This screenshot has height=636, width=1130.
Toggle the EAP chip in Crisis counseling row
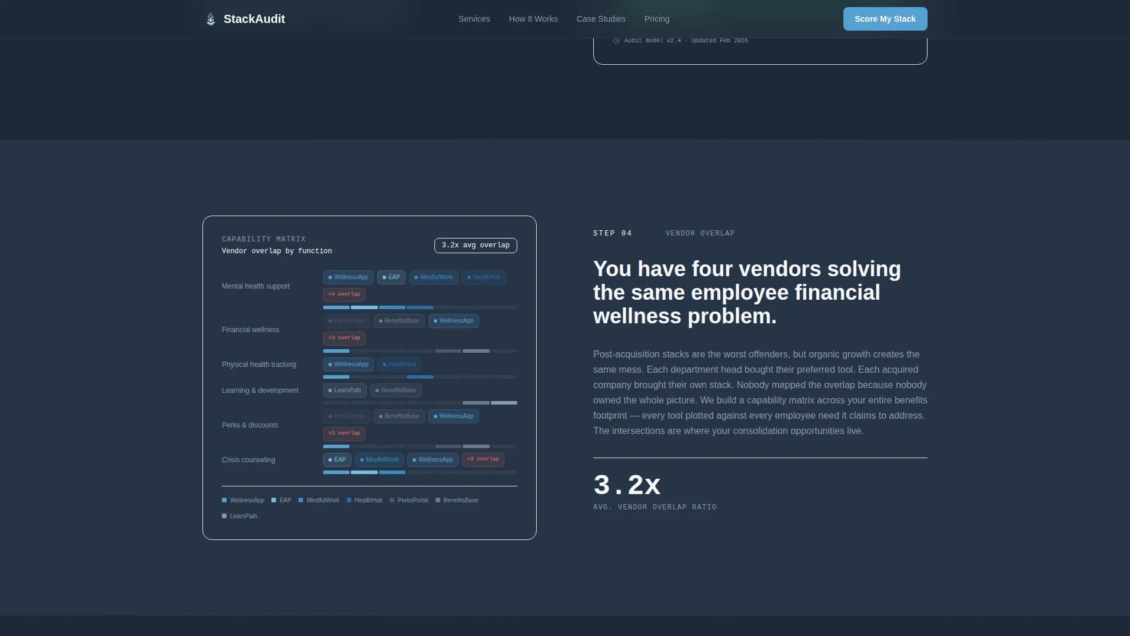[336, 459]
